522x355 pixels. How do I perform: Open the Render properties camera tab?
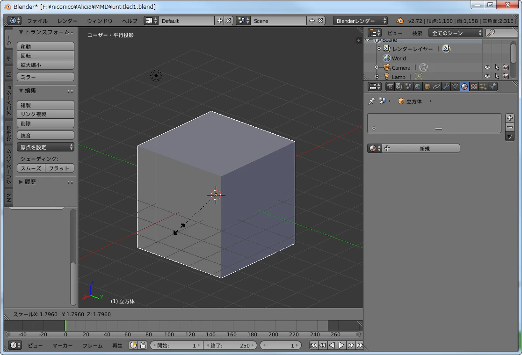pos(390,87)
